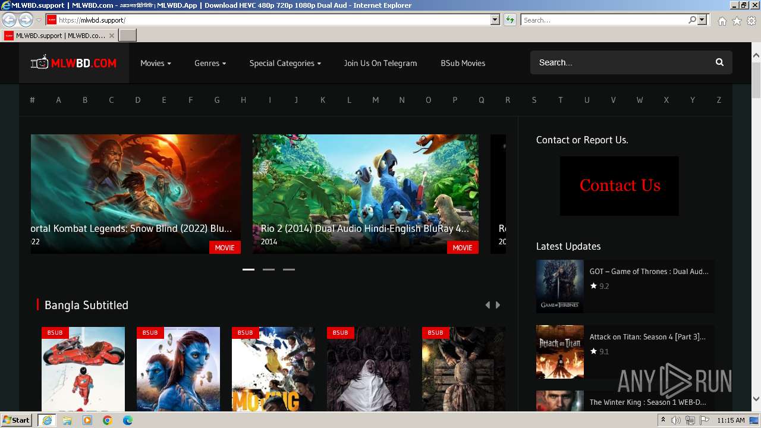Expand the IE search provider dropdown
Image resolution: width=761 pixels, height=428 pixels.
(702, 20)
